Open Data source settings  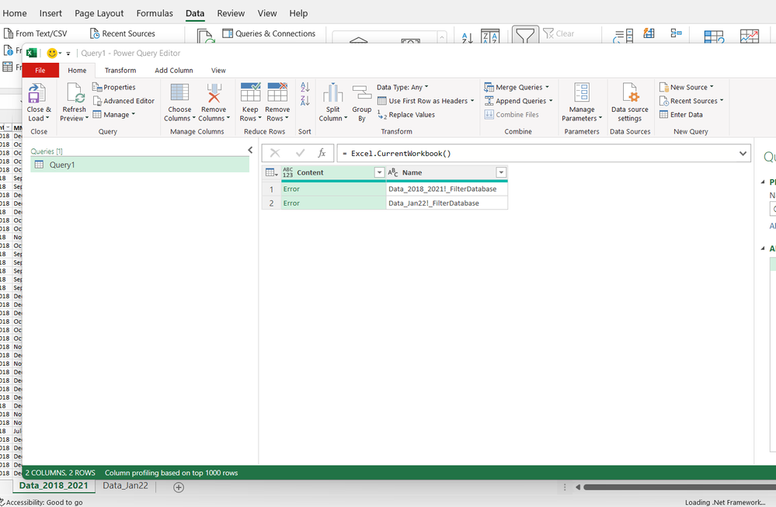(x=629, y=102)
